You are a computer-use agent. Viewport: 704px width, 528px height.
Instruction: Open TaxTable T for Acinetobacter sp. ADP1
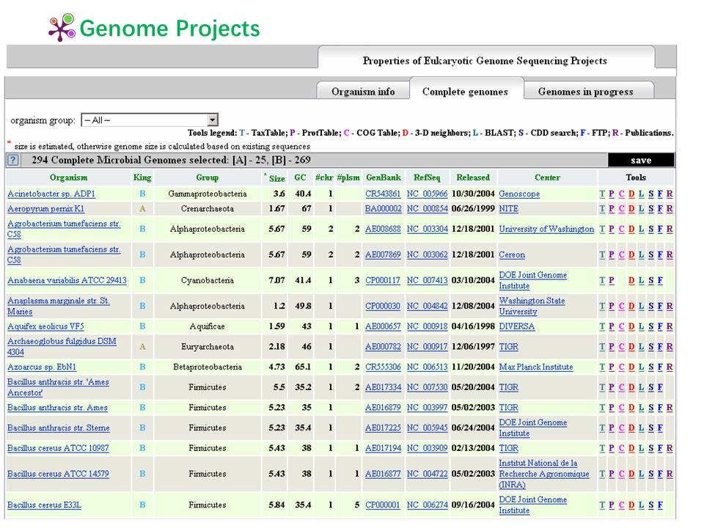coord(602,194)
